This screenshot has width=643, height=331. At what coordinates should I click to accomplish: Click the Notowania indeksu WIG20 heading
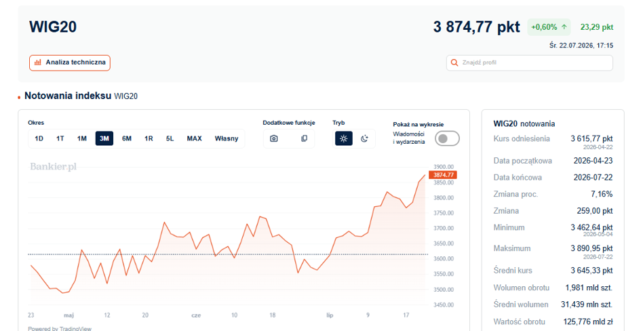[81, 96]
